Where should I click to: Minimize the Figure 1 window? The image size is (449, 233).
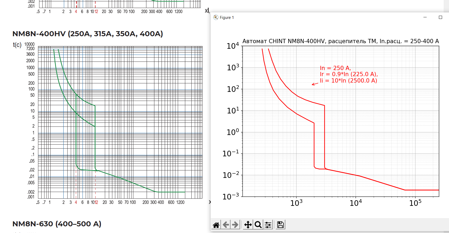point(425,17)
